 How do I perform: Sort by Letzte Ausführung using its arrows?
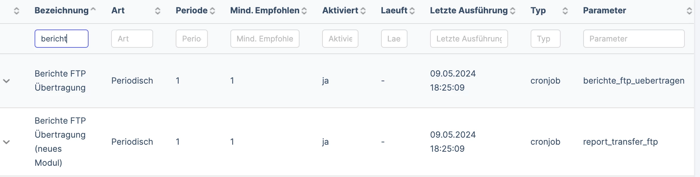[513, 11]
